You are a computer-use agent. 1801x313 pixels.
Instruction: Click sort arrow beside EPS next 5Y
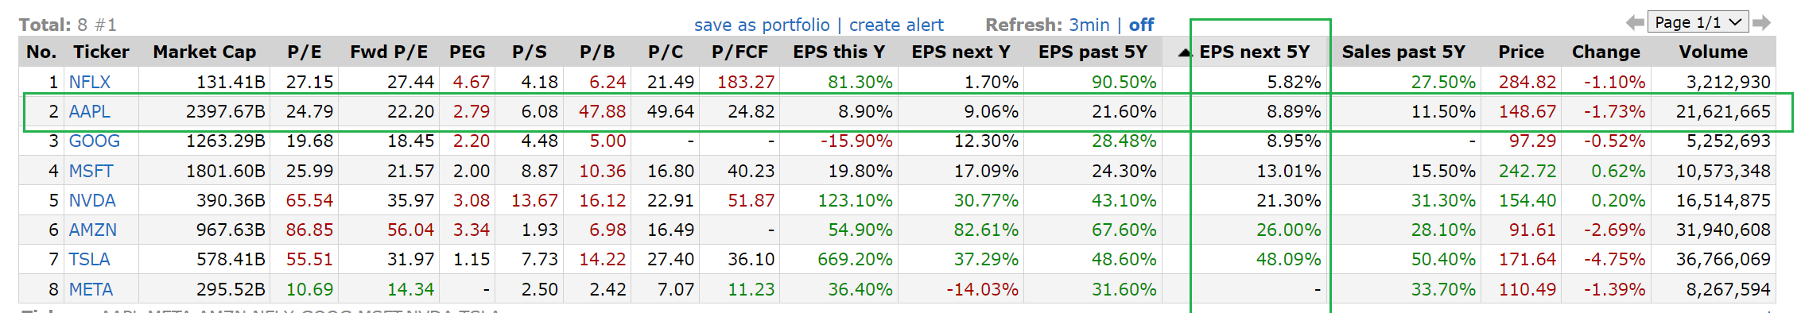click(x=1185, y=52)
